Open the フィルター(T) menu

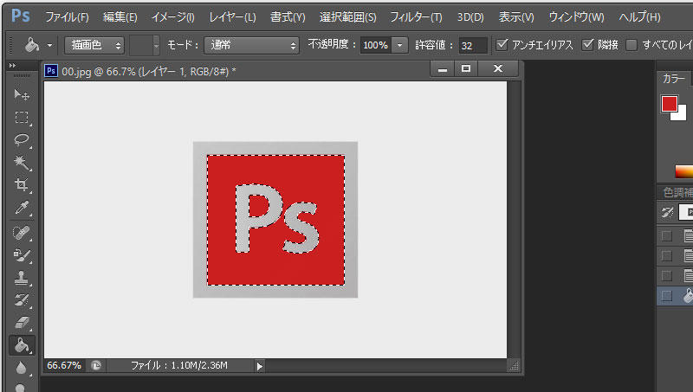point(416,17)
